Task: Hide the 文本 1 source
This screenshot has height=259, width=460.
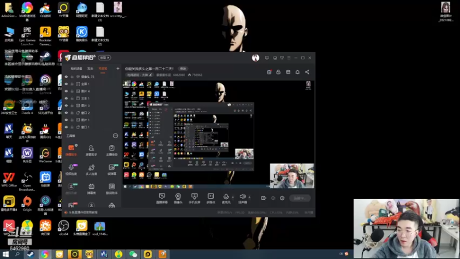Action: pyautogui.click(x=66, y=98)
